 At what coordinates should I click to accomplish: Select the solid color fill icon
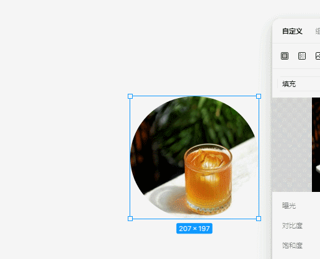click(285, 56)
